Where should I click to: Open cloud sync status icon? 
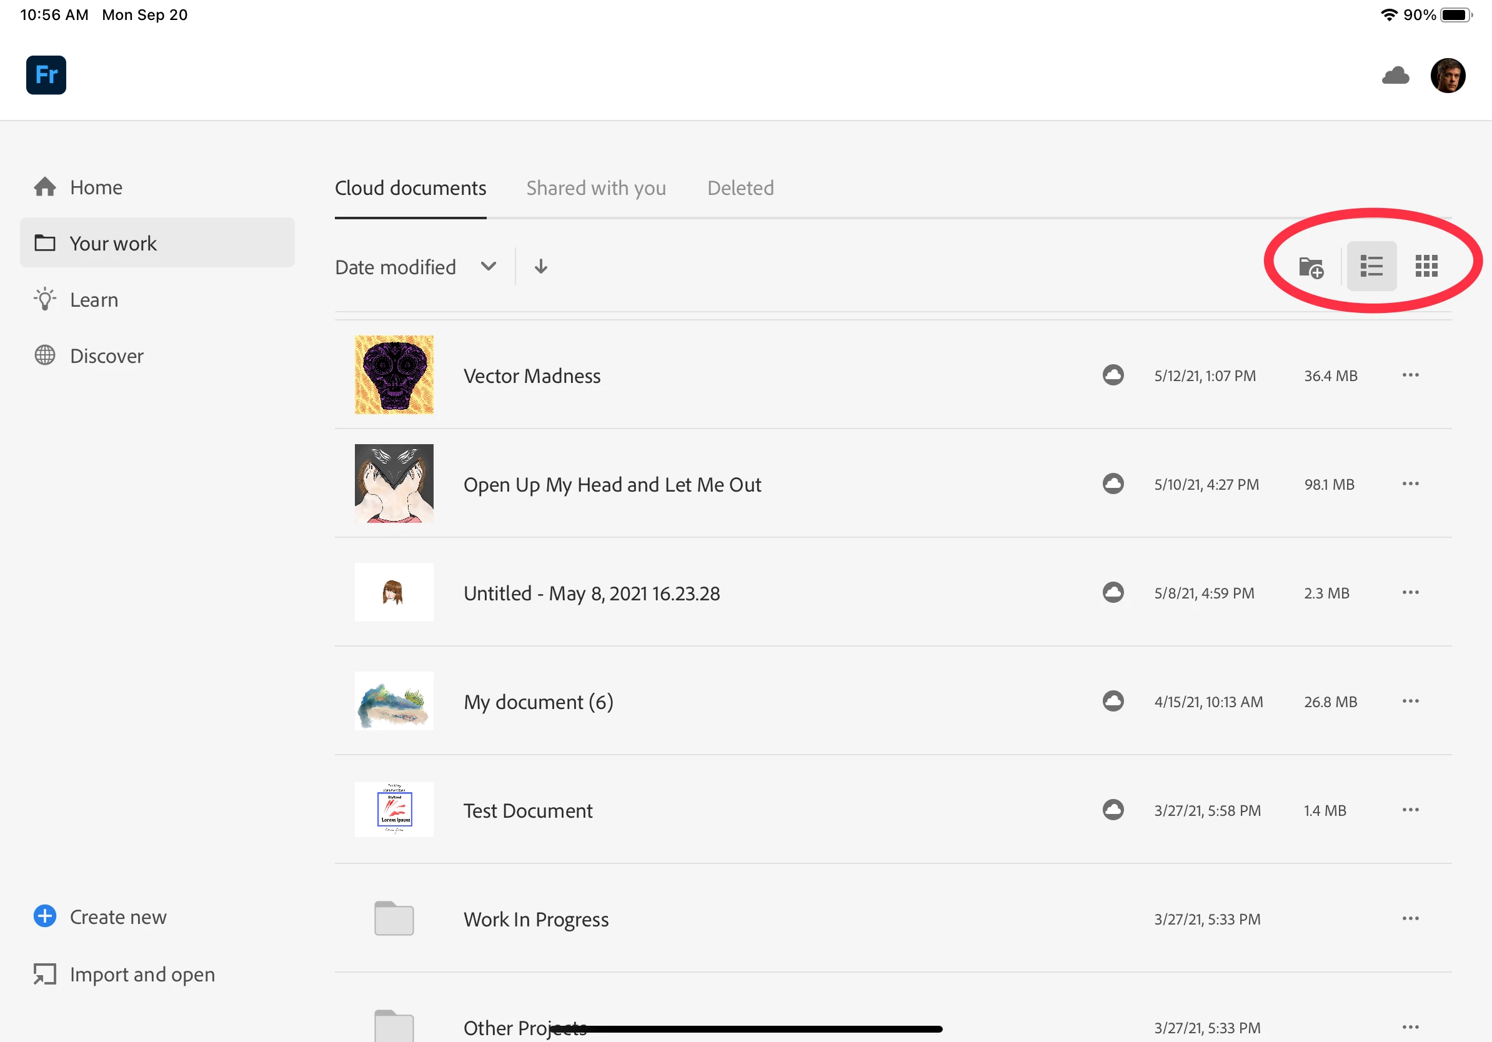pos(1395,76)
